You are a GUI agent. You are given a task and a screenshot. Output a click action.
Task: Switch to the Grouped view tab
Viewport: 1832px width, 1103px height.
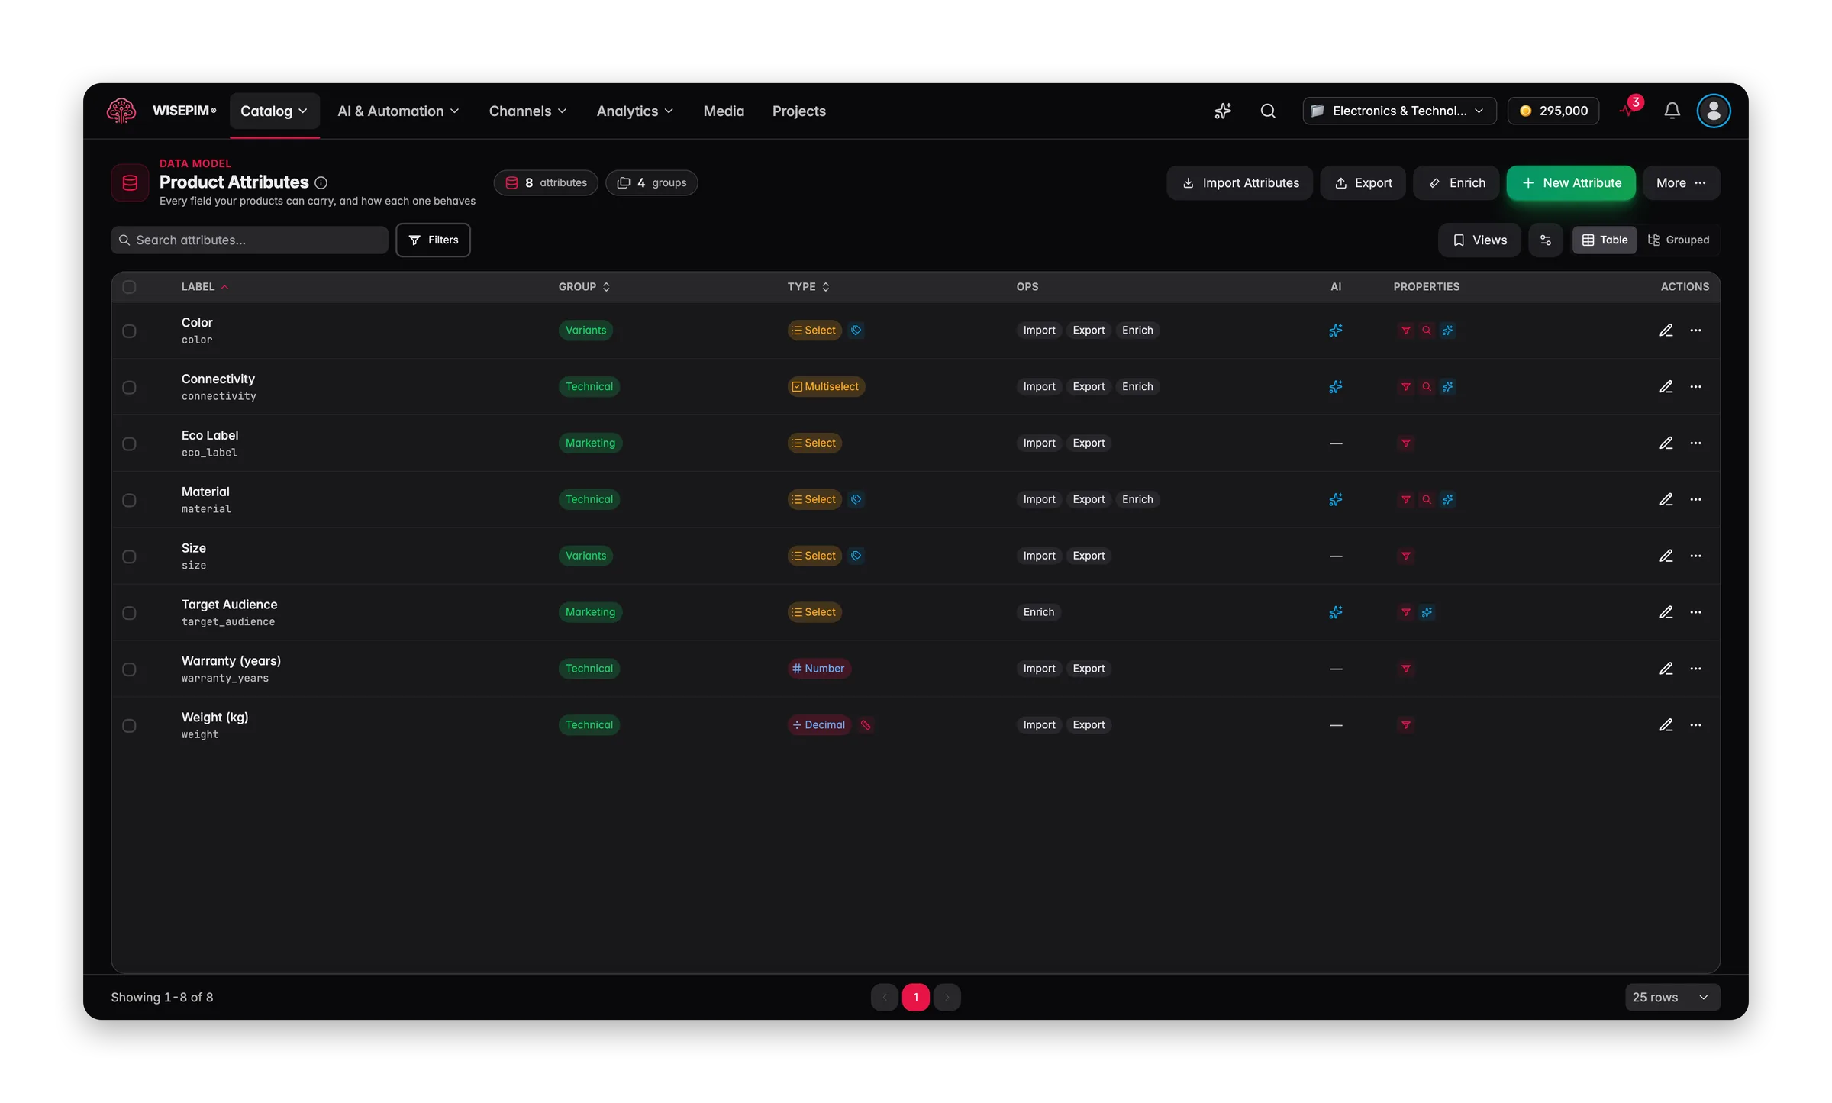(1679, 240)
